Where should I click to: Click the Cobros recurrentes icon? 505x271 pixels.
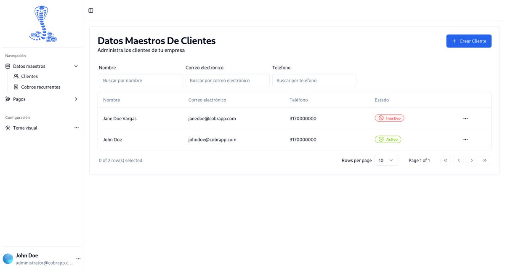pos(16,87)
